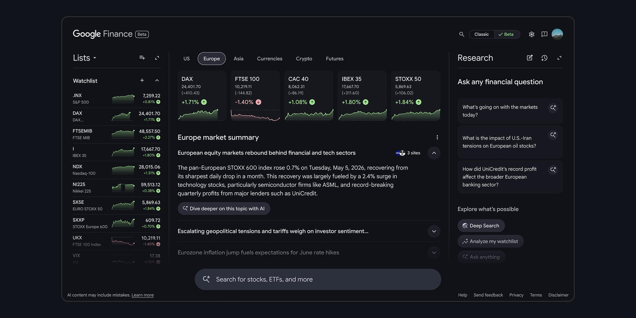Switch to the Asia tab
Image resolution: width=636 pixels, height=318 pixels.
[x=238, y=58]
